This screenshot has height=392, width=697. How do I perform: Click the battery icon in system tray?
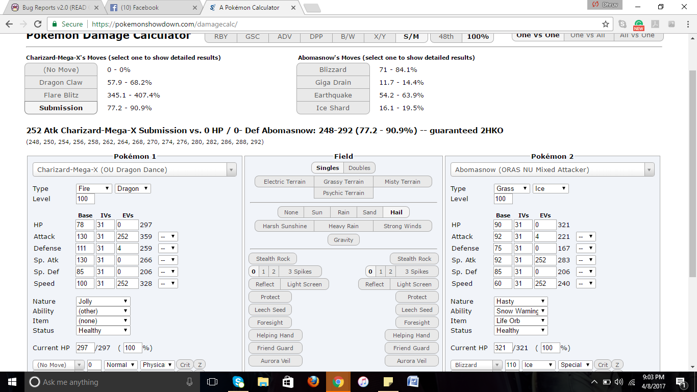607,382
